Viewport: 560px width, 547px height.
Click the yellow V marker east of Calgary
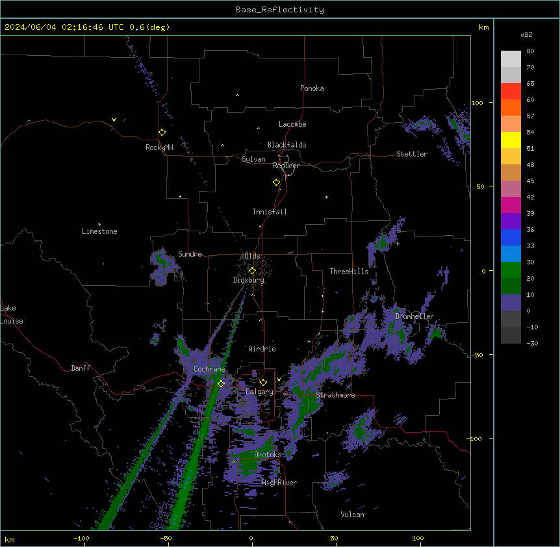click(279, 379)
